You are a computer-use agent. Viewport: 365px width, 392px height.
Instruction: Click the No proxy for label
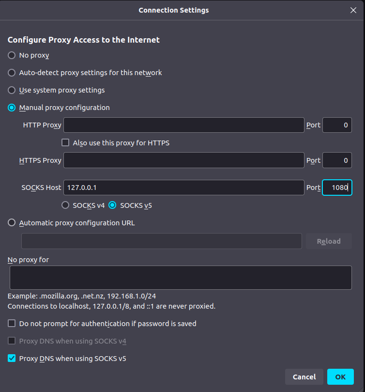pyautogui.click(x=28, y=260)
